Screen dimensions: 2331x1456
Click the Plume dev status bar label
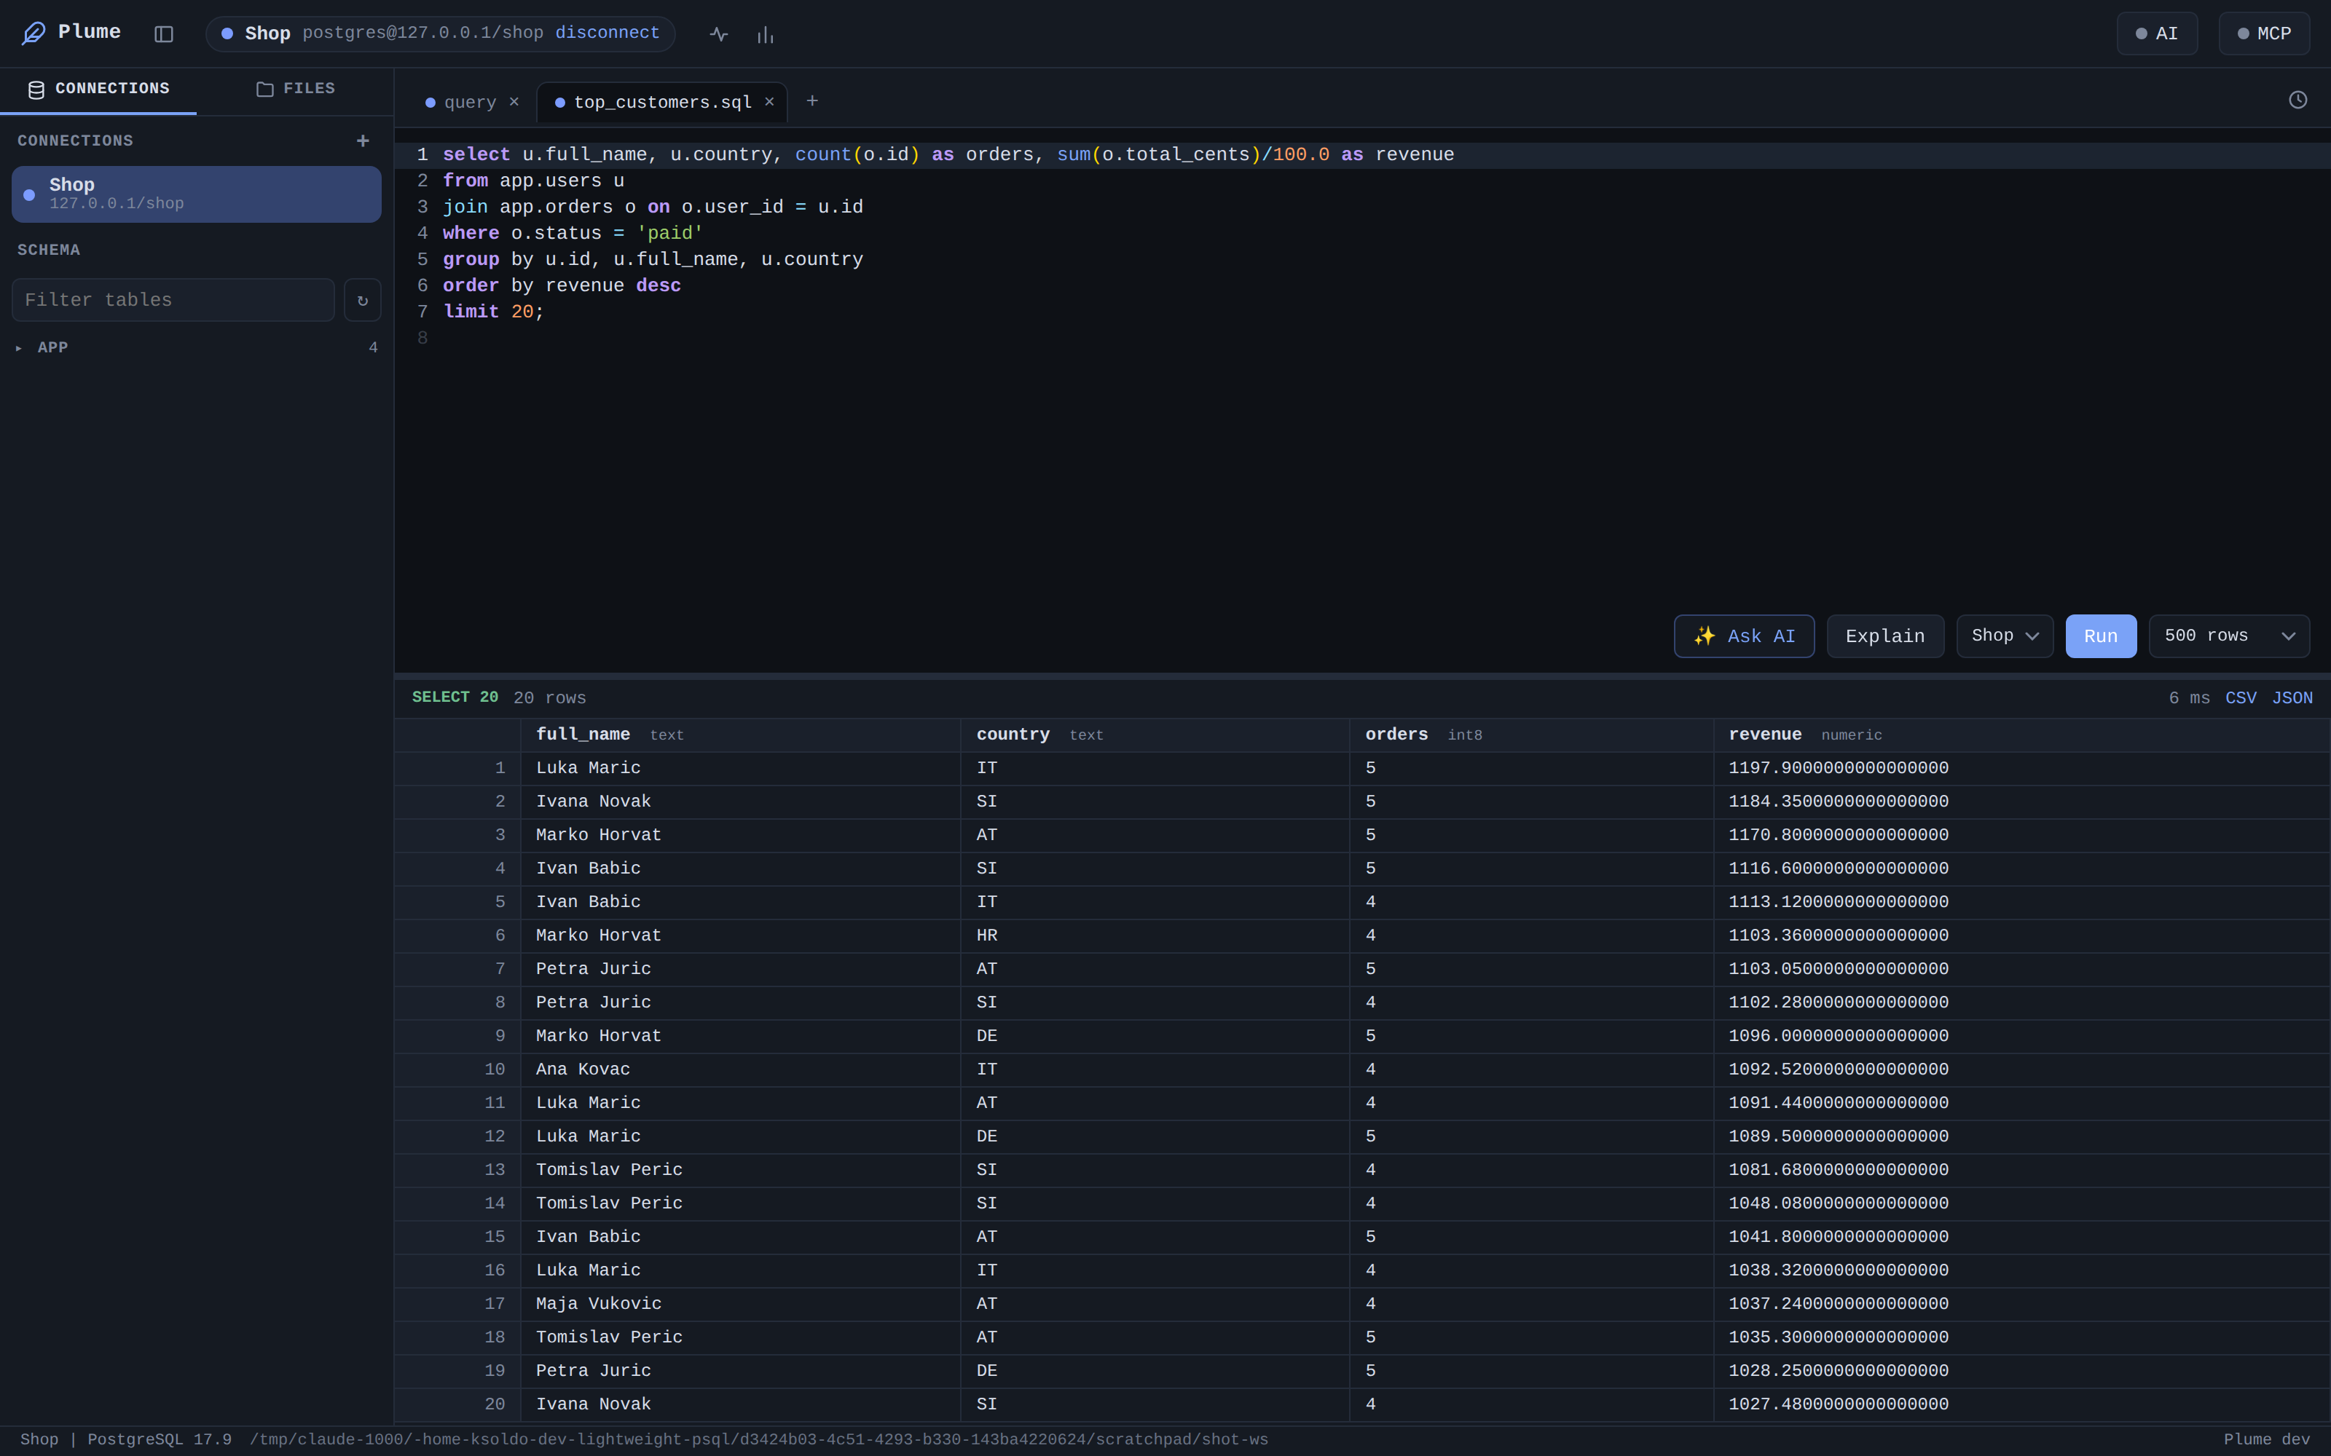click(x=2266, y=1441)
